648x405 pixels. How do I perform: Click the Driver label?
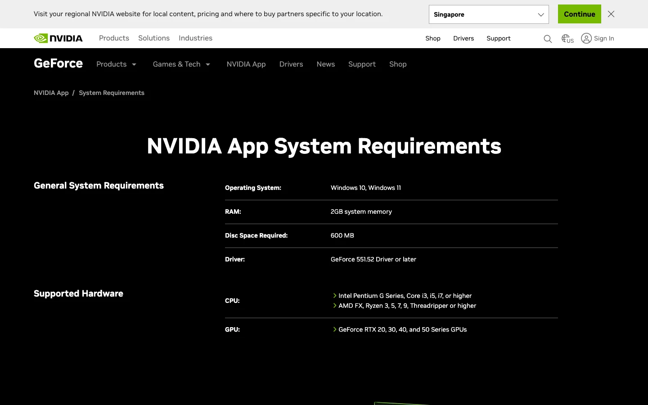click(x=235, y=259)
